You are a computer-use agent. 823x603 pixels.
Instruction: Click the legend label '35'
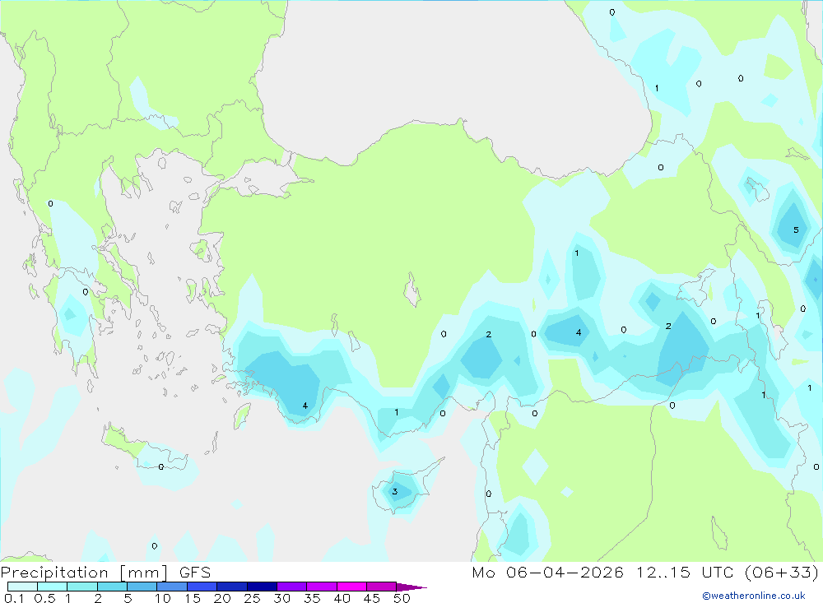click(312, 598)
